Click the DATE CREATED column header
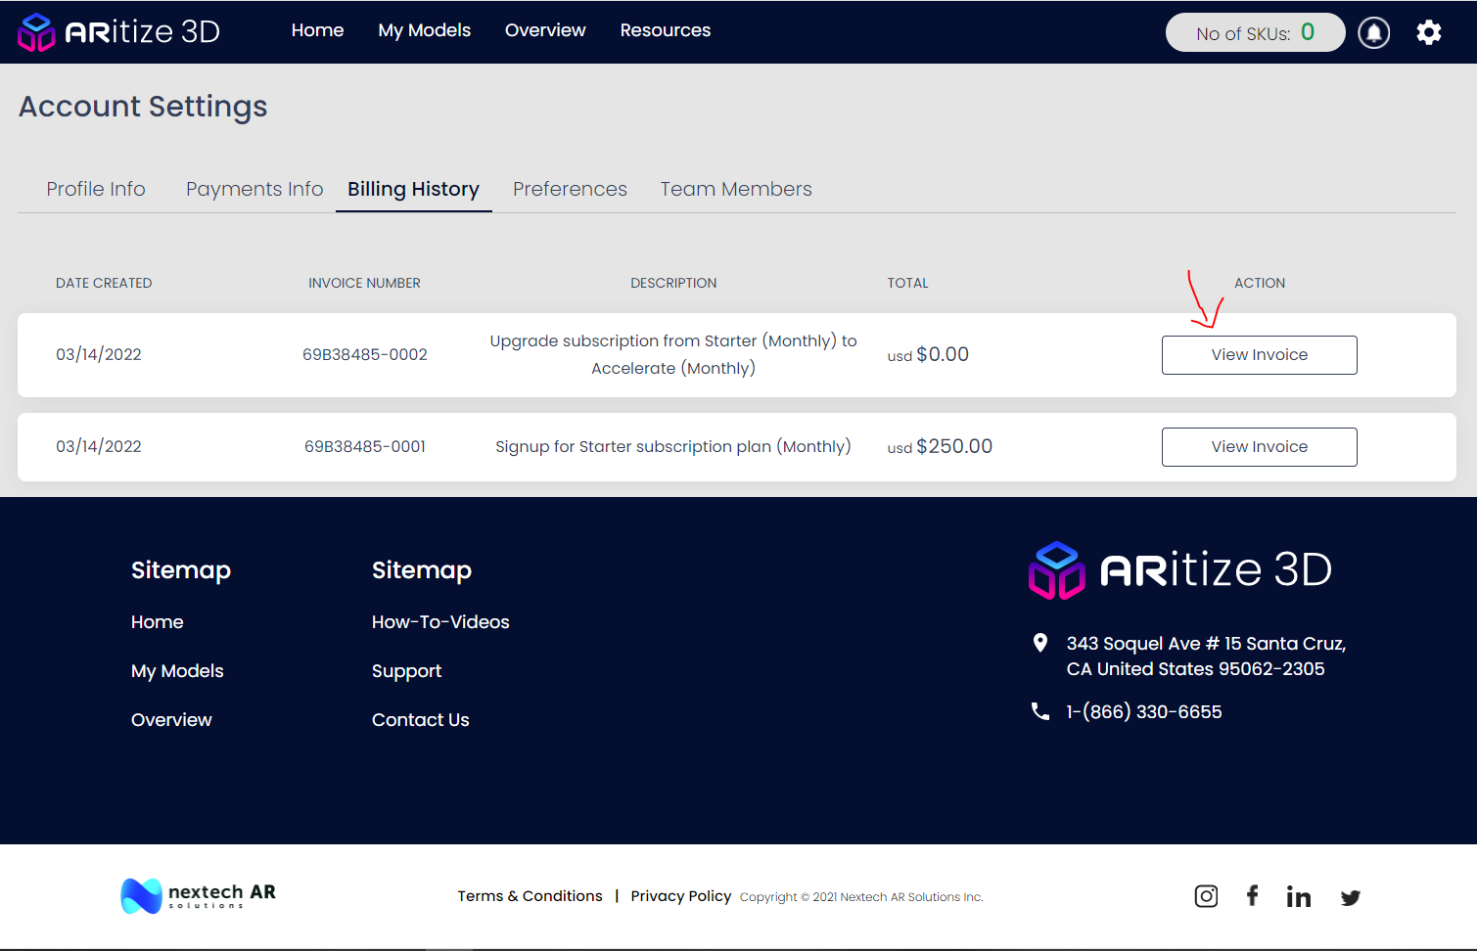1477x951 pixels. point(104,283)
